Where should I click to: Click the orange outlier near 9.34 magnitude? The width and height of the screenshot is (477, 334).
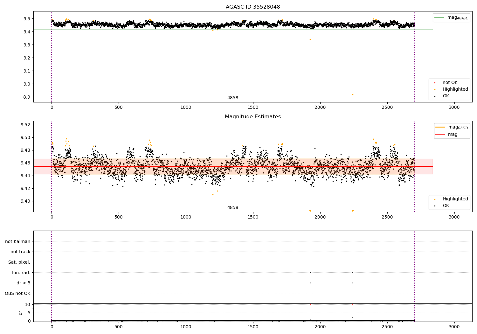click(310, 39)
